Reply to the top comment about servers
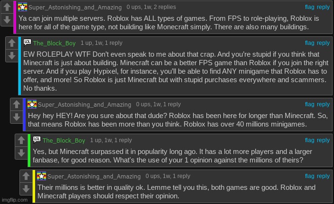Screen dimensions: 334x204 (323, 7)
